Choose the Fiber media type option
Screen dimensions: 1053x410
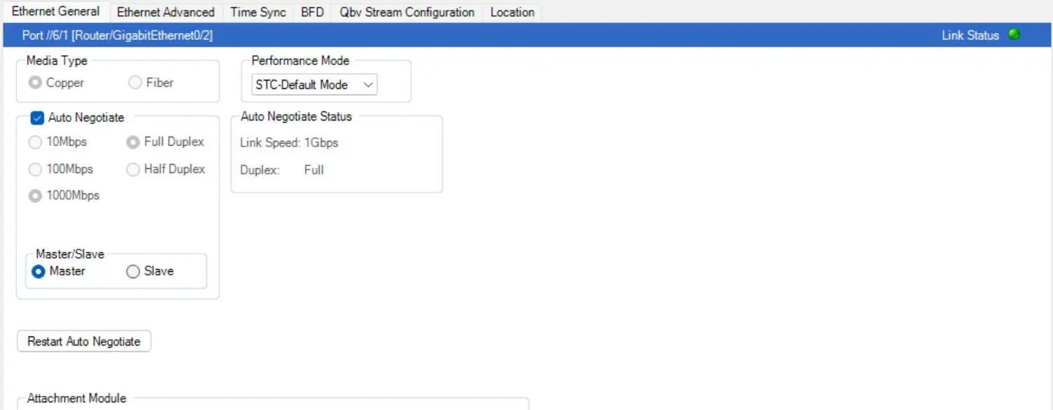(x=135, y=83)
